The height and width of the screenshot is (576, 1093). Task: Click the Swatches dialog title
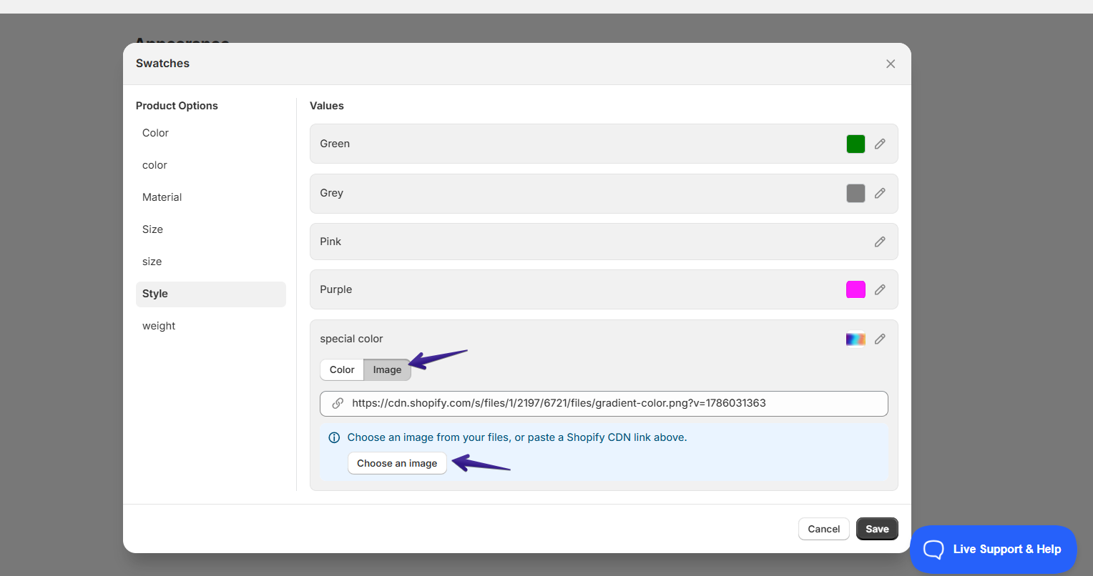click(162, 64)
